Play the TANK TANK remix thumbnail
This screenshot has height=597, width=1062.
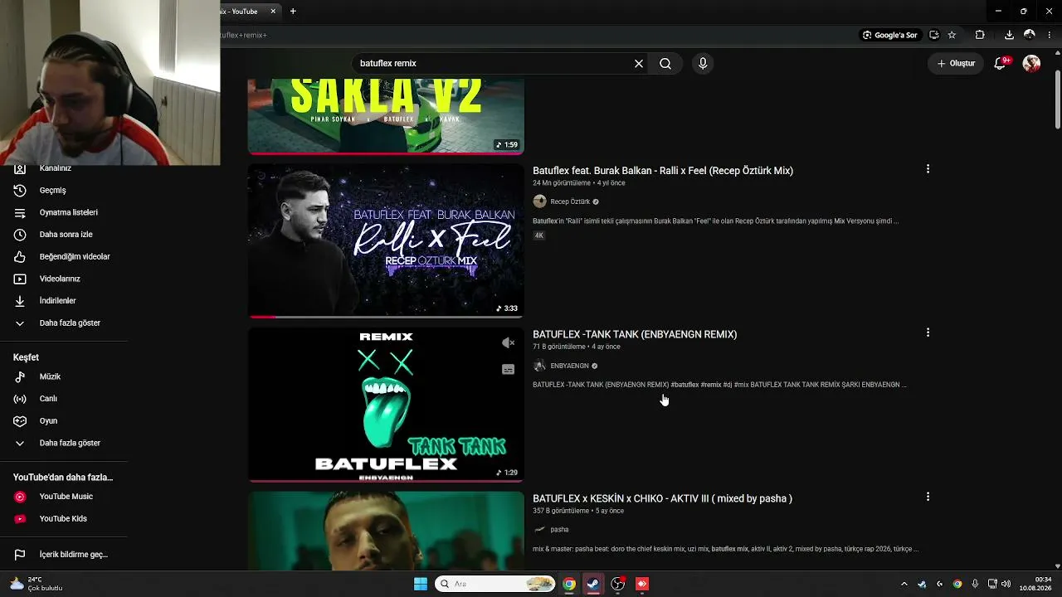[x=386, y=405]
